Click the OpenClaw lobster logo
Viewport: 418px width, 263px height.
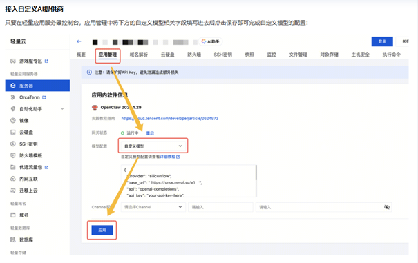[95, 108]
